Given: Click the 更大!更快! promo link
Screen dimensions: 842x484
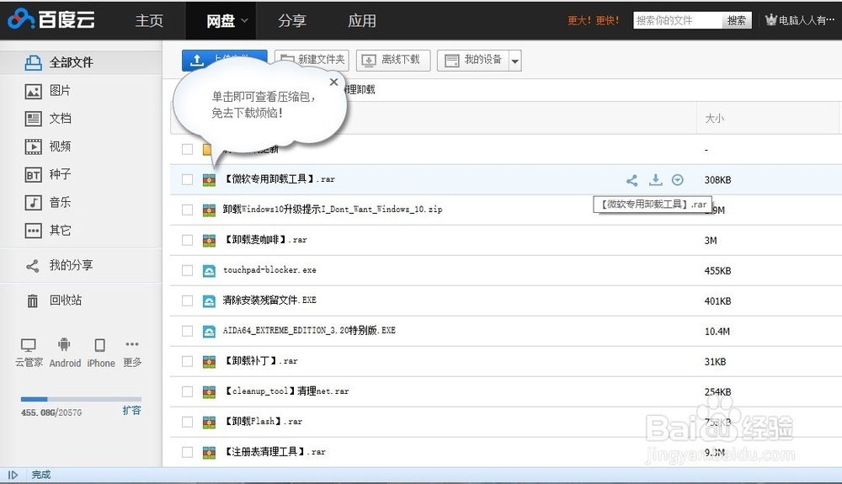Looking at the screenshot, I should [594, 20].
